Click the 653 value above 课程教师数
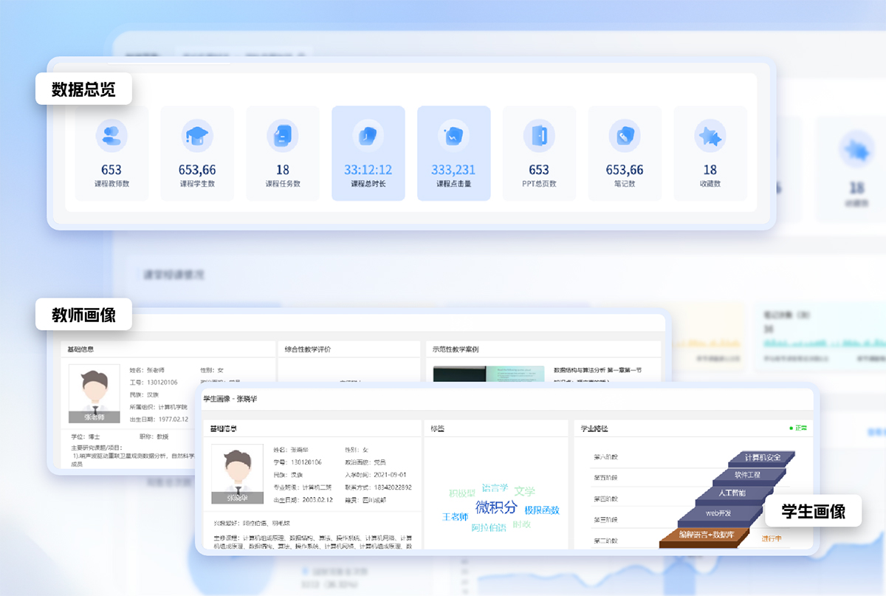The height and width of the screenshot is (596, 886). [x=111, y=170]
